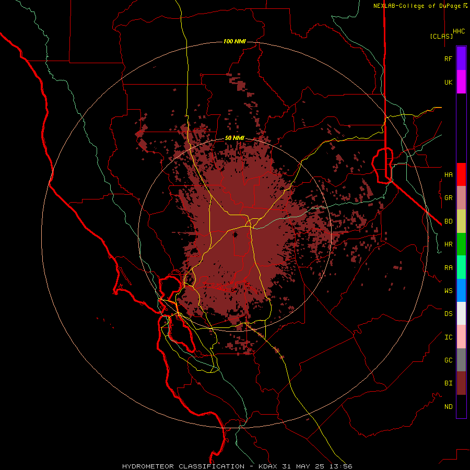Click the BI legend label text
The height and width of the screenshot is (470, 470).
click(448, 383)
